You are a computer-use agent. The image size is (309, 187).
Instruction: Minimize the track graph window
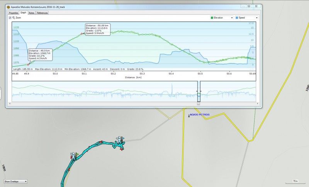[x=244, y=6]
